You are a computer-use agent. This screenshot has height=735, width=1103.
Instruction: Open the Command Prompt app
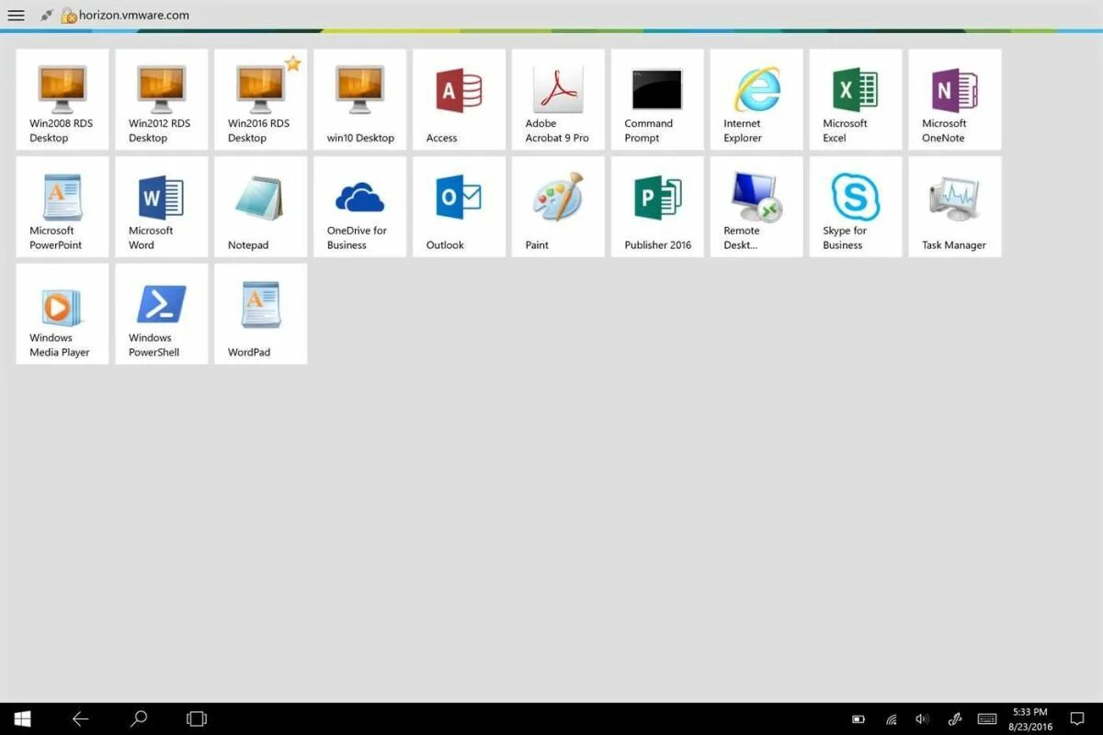pos(656,99)
